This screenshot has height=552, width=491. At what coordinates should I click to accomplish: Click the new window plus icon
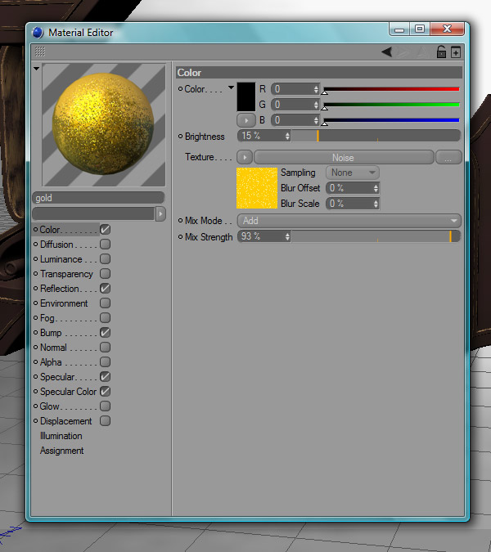coord(456,52)
